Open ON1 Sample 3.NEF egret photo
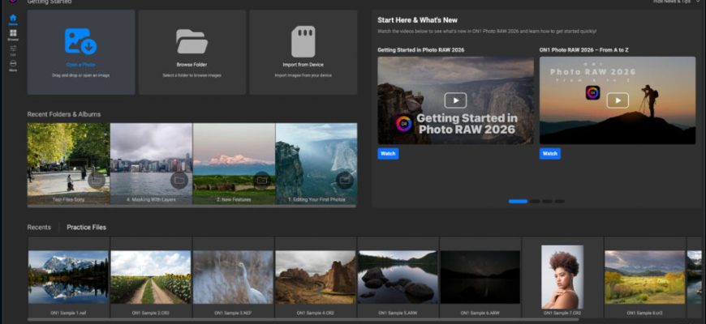 233,277
